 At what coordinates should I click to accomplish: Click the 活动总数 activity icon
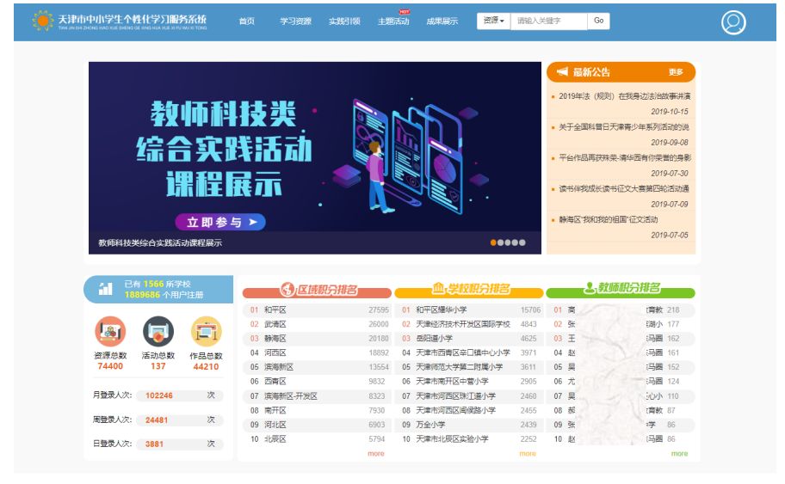coord(158,332)
